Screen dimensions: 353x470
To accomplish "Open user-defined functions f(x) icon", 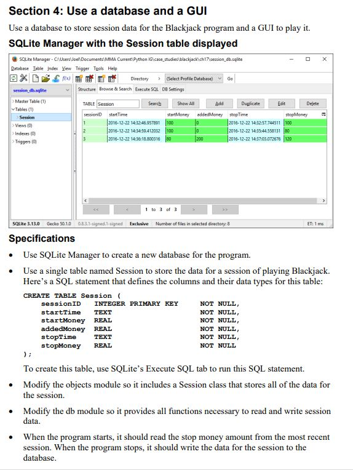I will (66, 78).
